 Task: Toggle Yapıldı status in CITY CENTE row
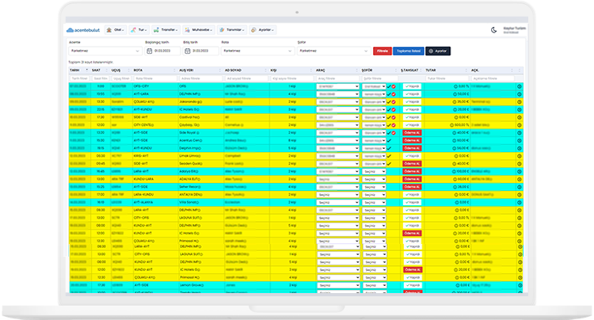click(x=412, y=125)
